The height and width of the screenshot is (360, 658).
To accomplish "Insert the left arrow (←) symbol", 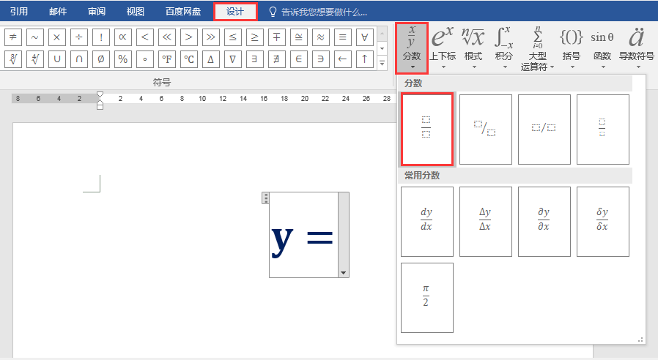I will click(x=342, y=59).
